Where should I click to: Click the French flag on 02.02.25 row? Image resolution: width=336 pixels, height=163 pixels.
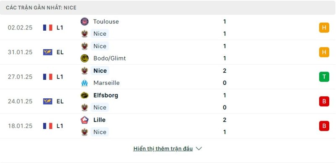tap(47, 28)
